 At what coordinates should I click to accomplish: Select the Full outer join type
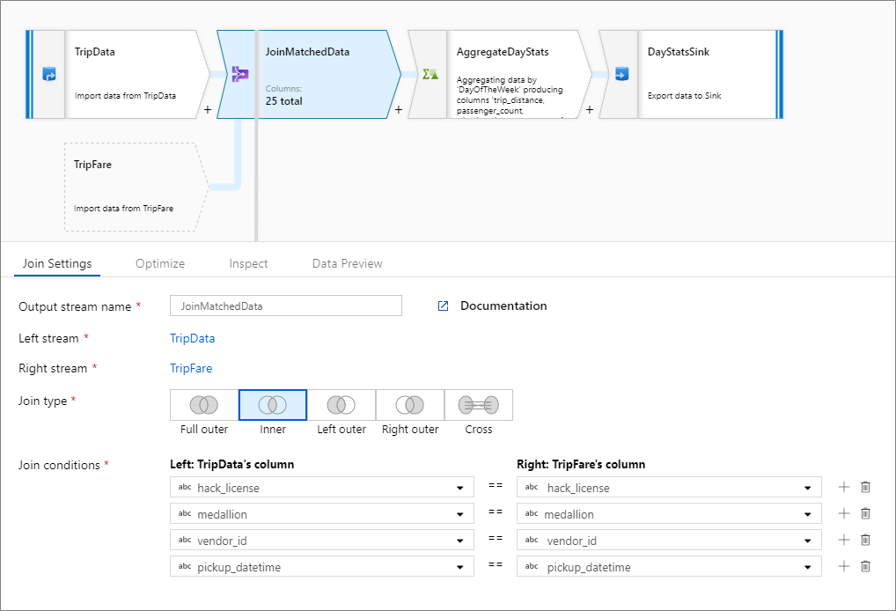pyautogui.click(x=203, y=404)
